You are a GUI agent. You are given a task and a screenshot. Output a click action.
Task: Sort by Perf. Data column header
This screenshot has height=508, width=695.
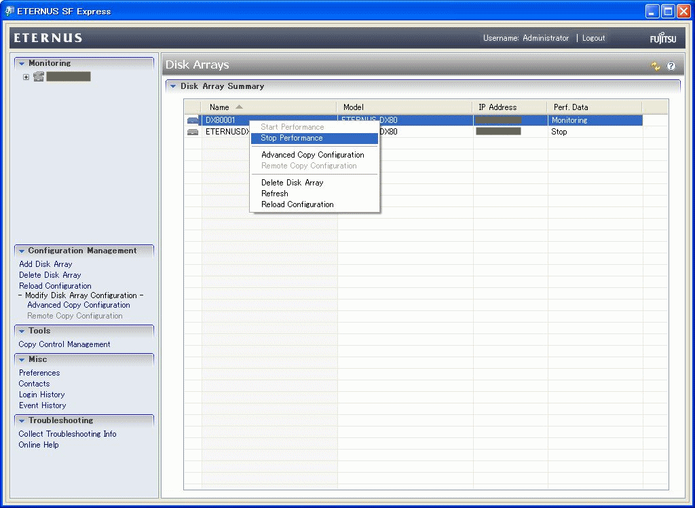pos(595,107)
